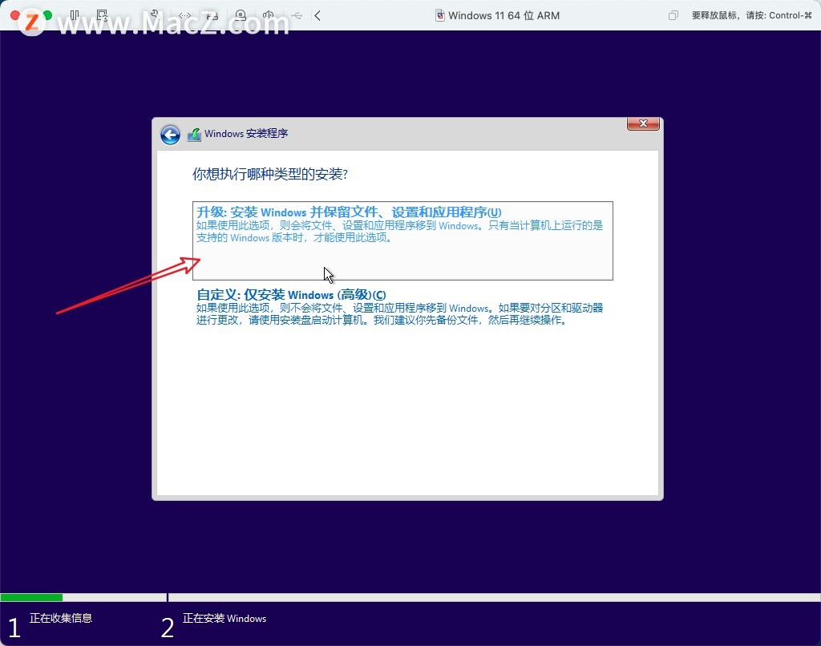Go back using the blue arrow button

pos(170,135)
